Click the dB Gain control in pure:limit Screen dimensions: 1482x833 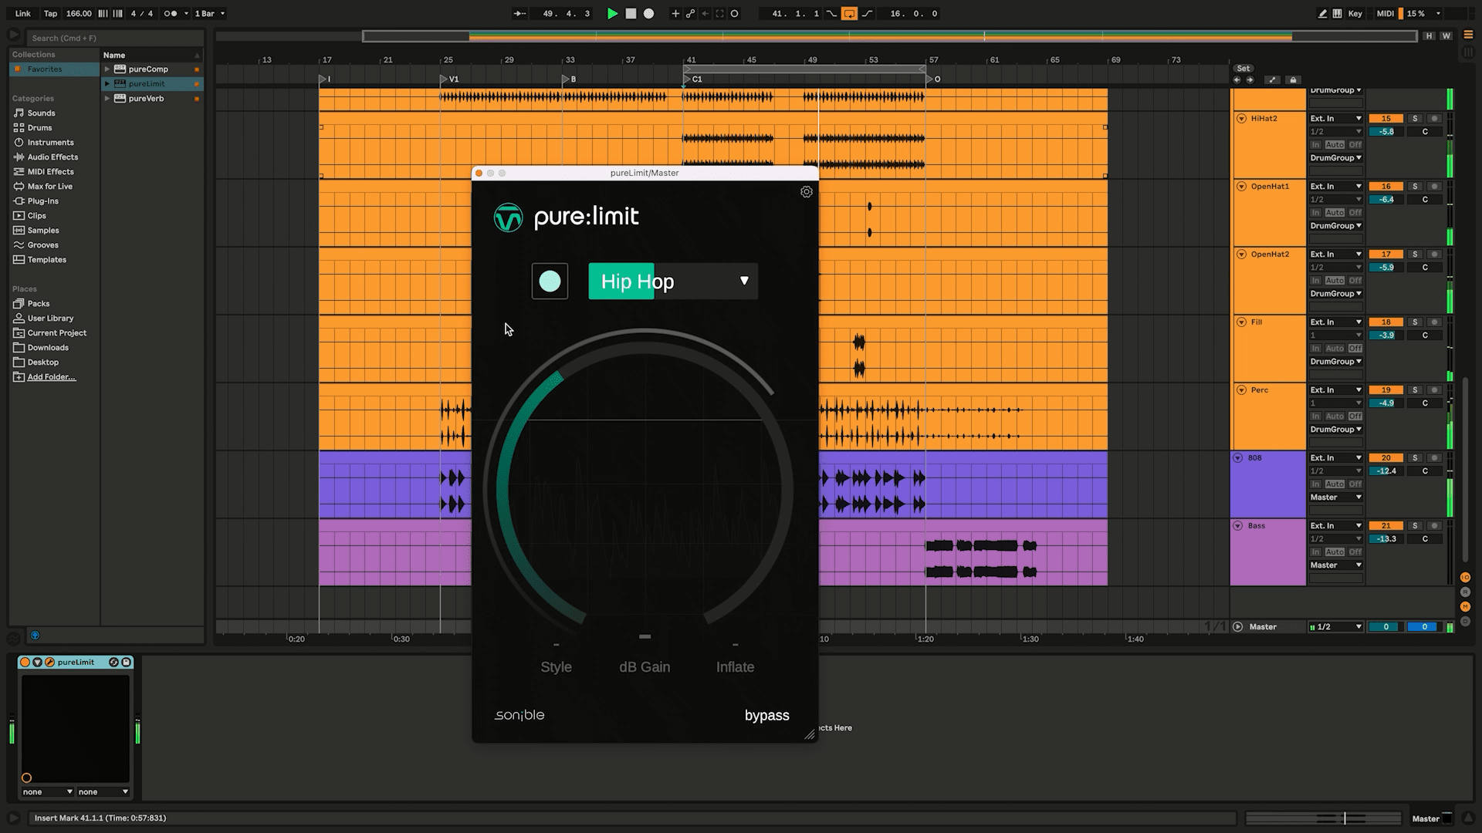click(x=644, y=666)
